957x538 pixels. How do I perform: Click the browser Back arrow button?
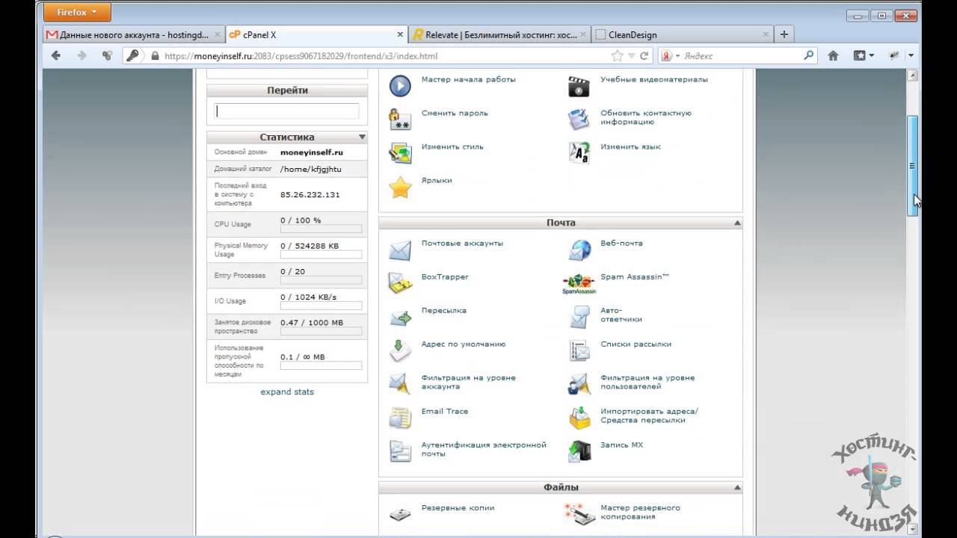[x=56, y=55]
